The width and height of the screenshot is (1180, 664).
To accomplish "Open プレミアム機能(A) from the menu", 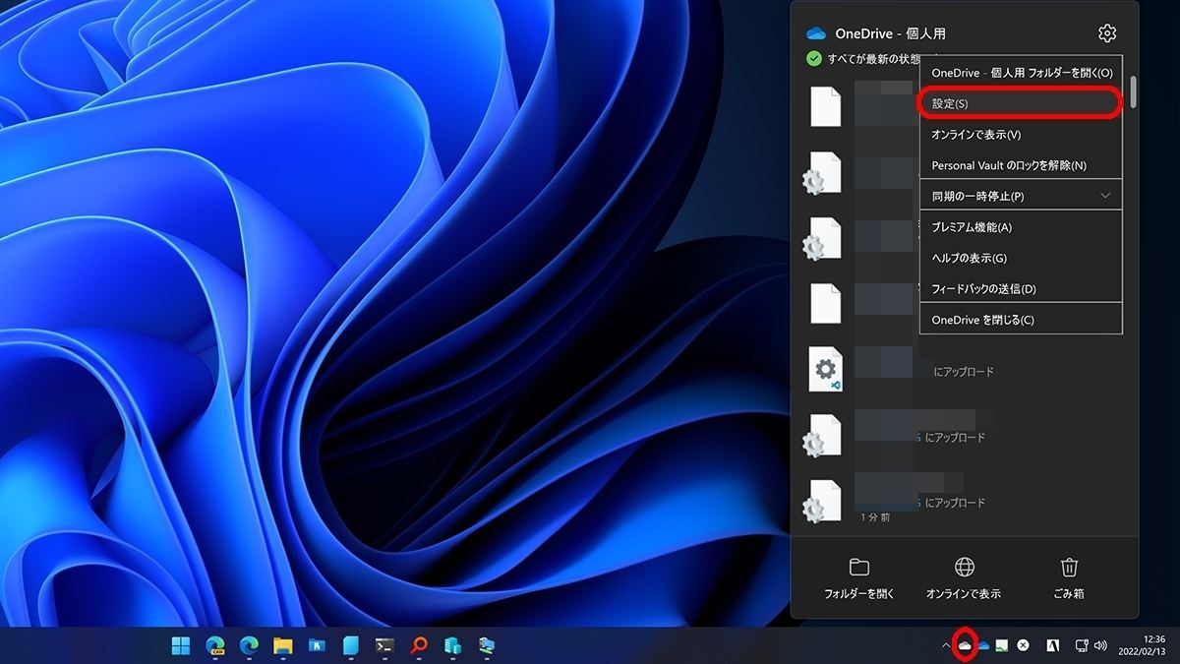I will point(1021,227).
